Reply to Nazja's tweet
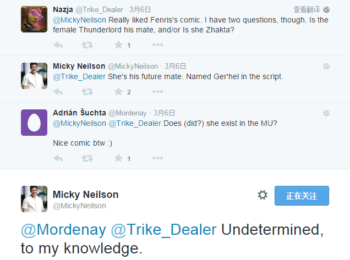Image resolution: width=350 pixels, height=260 pixels. 59,45
